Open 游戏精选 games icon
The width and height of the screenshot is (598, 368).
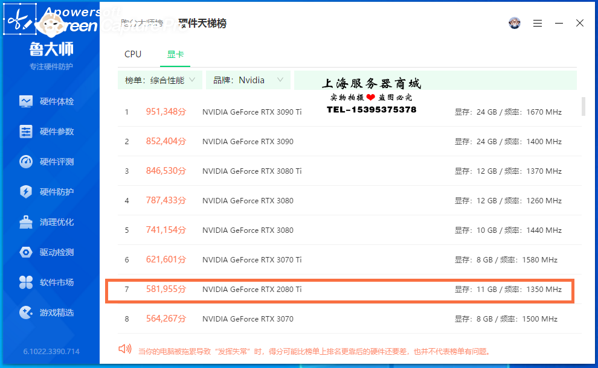click(26, 312)
